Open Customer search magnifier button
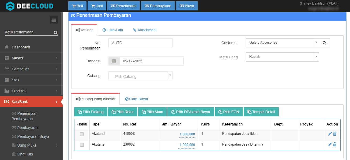Screen dimensions: 350x160 pyautogui.click(x=324, y=43)
